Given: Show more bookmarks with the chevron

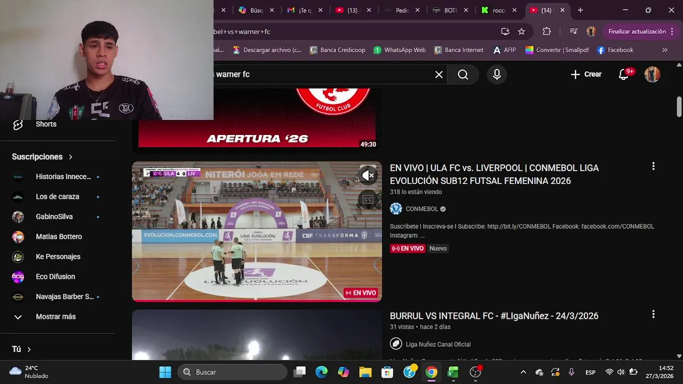Looking at the screenshot, I should click(665, 50).
